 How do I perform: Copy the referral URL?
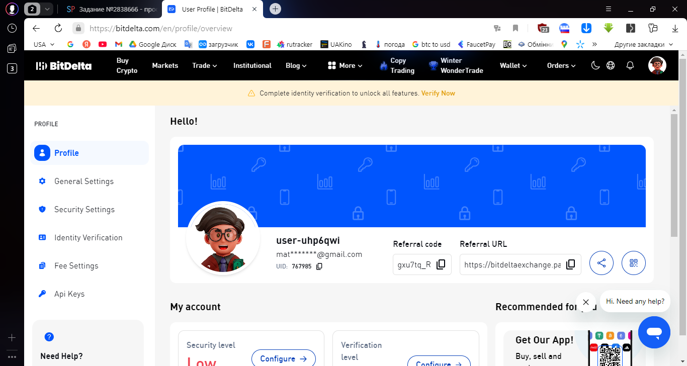571,264
